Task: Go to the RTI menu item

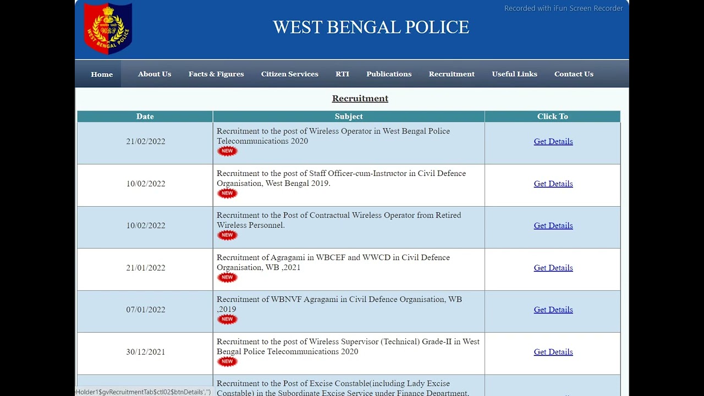Action: point(343,74)
